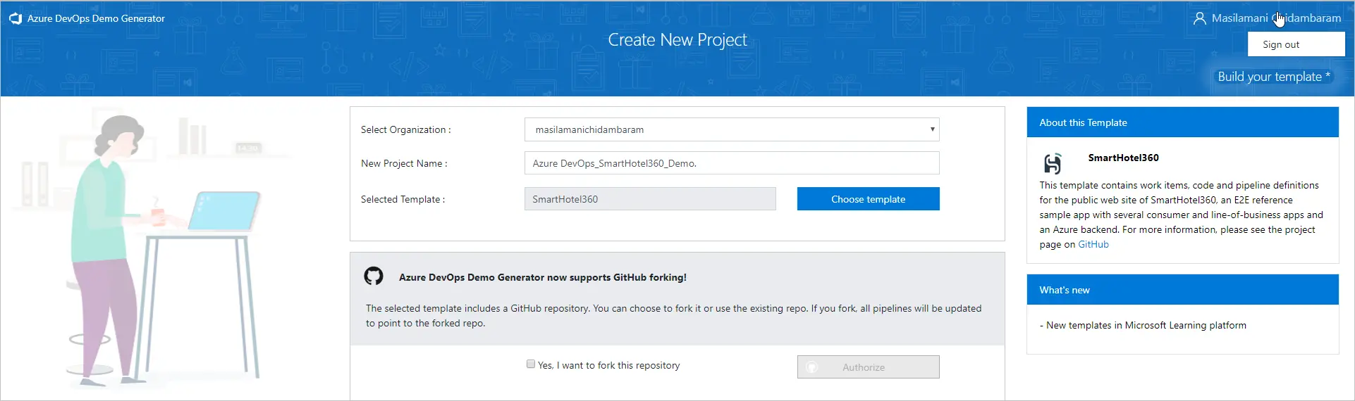Image resolution: width=1355 pixels, height=401 pixels.
Task: Click the user profile avatar icon
Action: 1198,19
